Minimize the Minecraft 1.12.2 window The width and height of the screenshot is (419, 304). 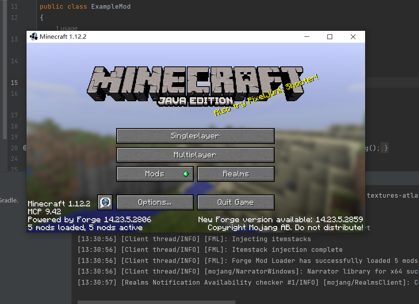pyautogui.click(x=307, y=37)
